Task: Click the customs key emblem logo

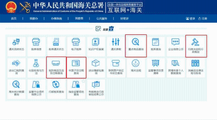Action: (x=25, y=7)
